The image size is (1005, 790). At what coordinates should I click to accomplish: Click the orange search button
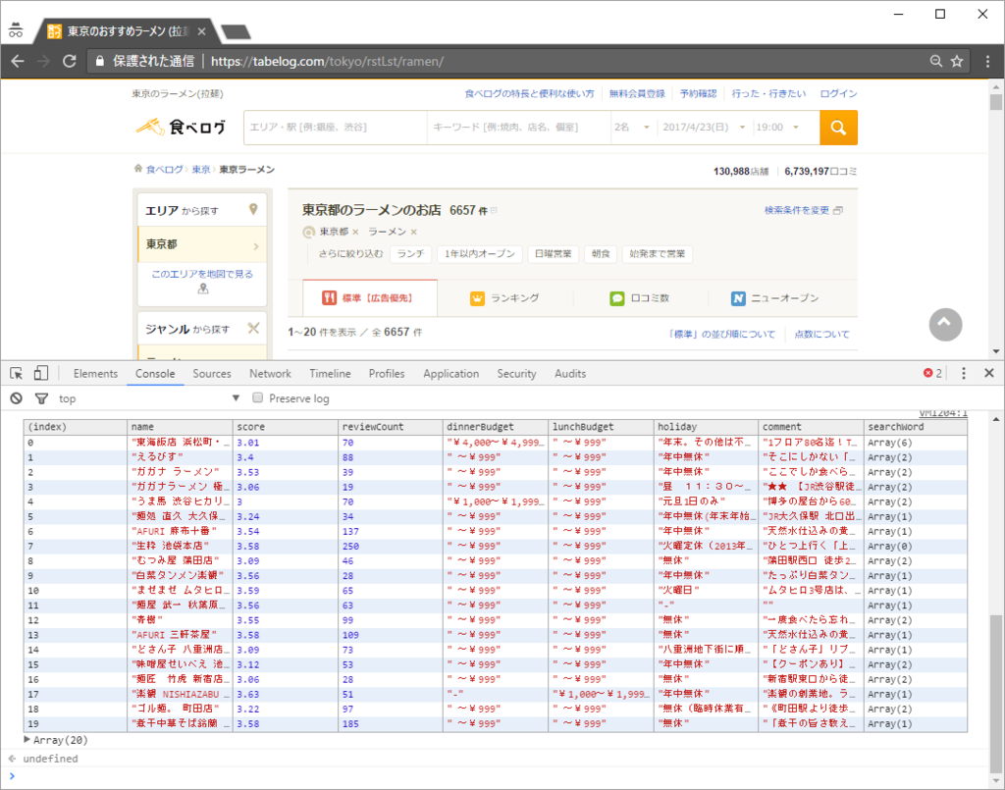coord(838,128)
